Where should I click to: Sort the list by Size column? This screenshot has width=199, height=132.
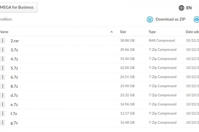(x=123, y=32)
